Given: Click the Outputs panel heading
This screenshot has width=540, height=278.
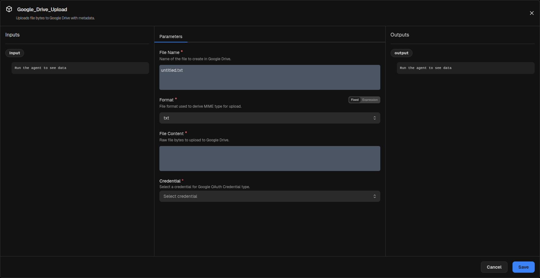Looking at the screenshot, I should pyautogui.click(x=400, y=35).
